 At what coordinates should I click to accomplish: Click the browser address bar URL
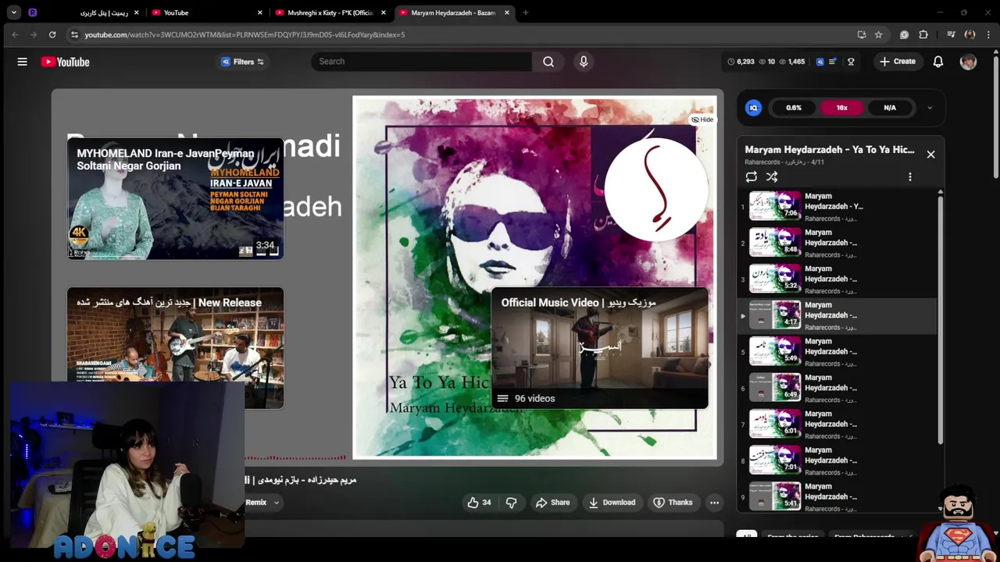click(x=245, y=34)
